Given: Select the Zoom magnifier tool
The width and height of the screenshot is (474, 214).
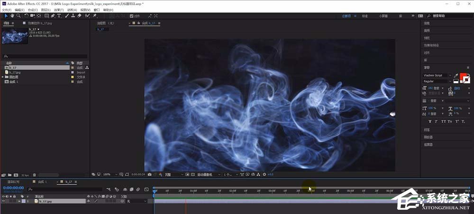Looking at the screenshot, I should coord(18,16).
